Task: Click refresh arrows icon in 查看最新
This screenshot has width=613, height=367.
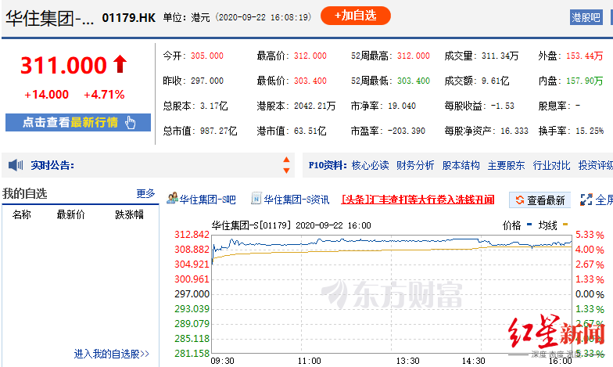Action: (x=519, y=200)
